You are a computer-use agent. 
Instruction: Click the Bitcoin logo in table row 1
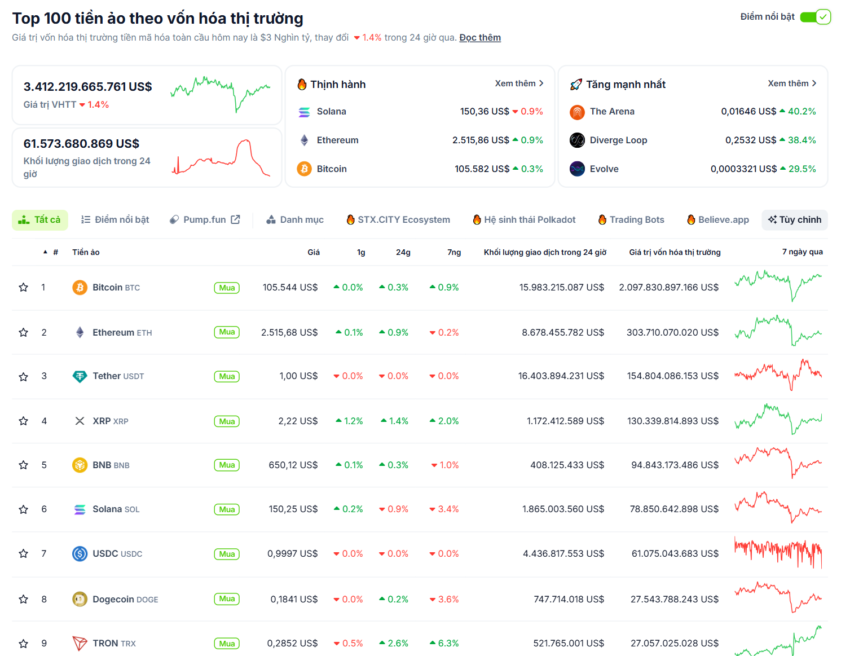click(80, 288)
